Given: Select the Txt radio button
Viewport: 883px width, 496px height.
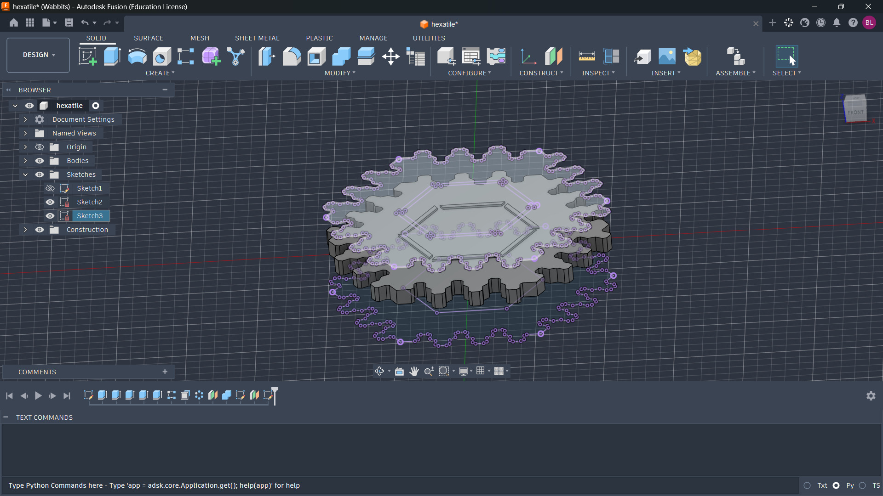Looking at the screenshot, I should tap(807, 485).
